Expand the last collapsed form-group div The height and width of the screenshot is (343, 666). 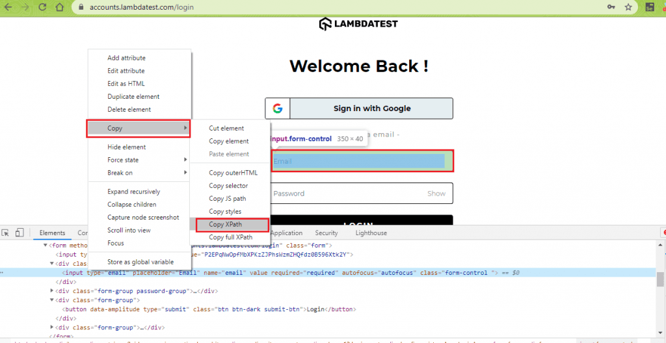pos(52,327)
